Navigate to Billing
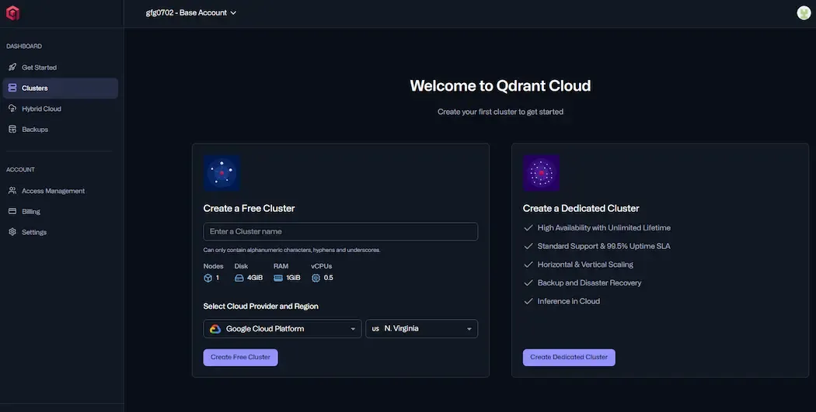816x412 pixels. tap(61, 212)
